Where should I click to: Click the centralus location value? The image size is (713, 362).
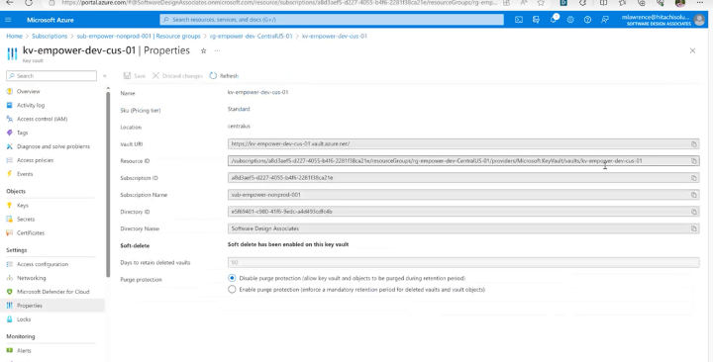[239, 127]
